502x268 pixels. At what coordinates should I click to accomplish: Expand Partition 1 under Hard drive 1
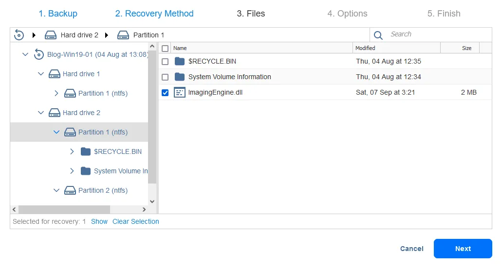click(x=56, y=93)
